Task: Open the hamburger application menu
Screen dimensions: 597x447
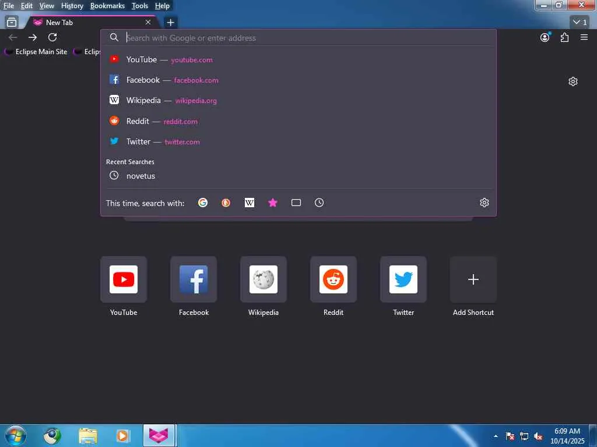Action: tap(584, 37)
